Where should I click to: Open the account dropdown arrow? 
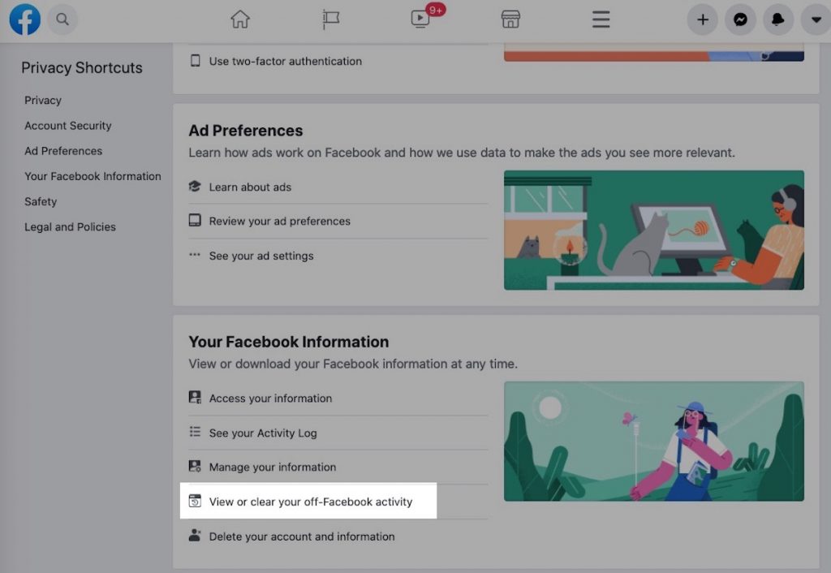[815, 19]
